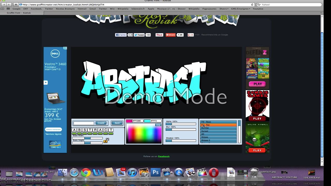Launch iTunes from the dock

point(132,172)
